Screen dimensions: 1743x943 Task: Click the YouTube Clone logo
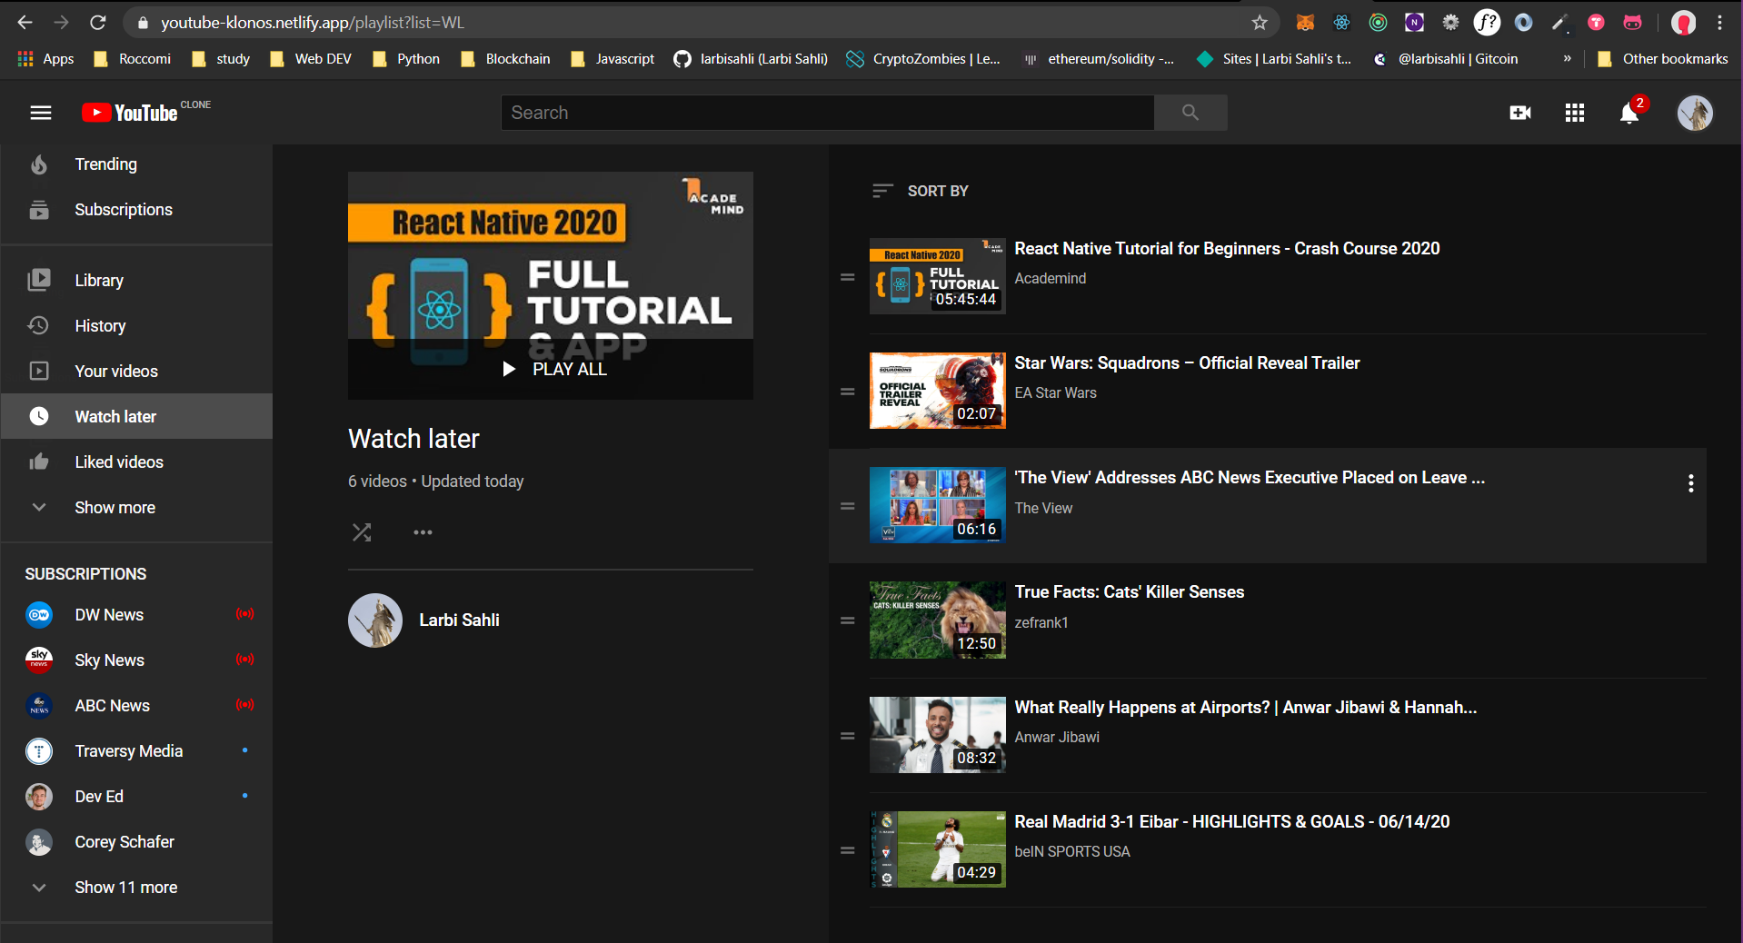145,112
